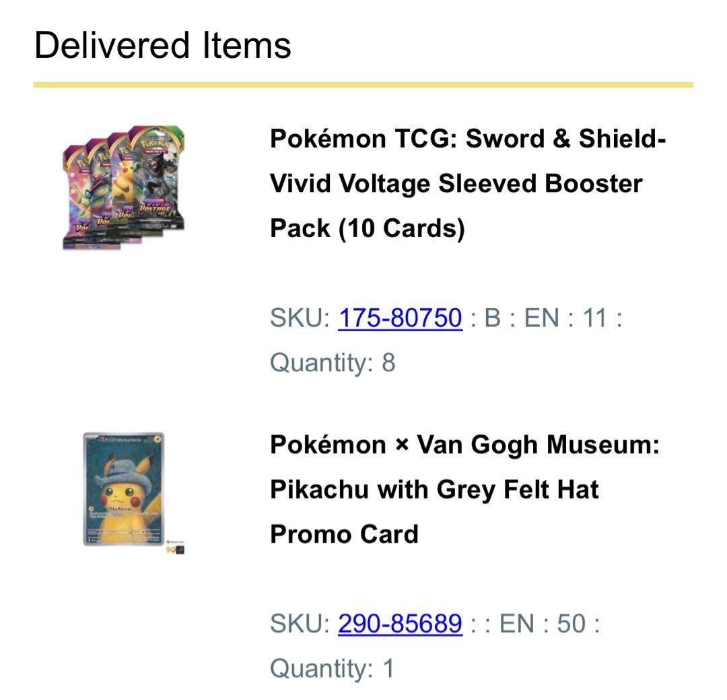Viewport: 727px width, 700px height.
Task: Click the Sword & Shield Vivid Voltage title
Action: coord(467,139)
